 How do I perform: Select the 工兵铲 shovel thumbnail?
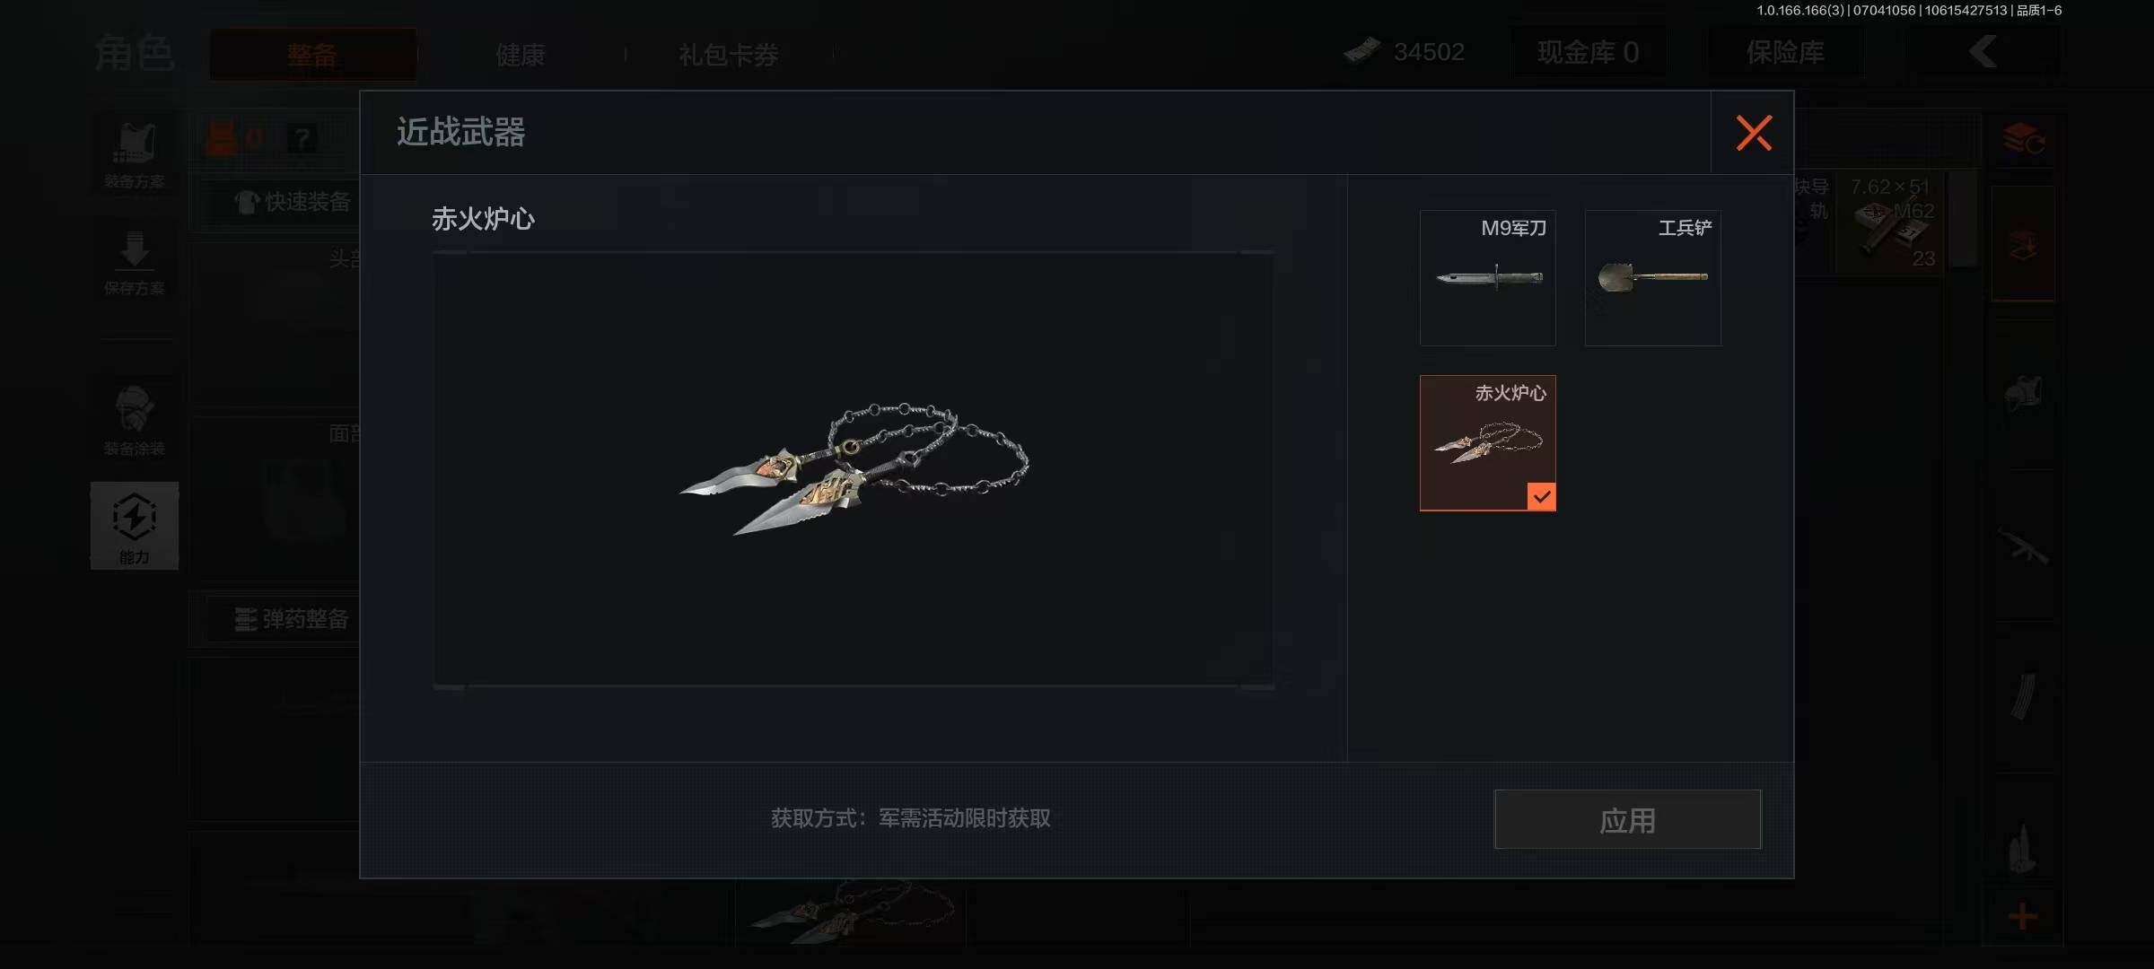(1652, 278)
